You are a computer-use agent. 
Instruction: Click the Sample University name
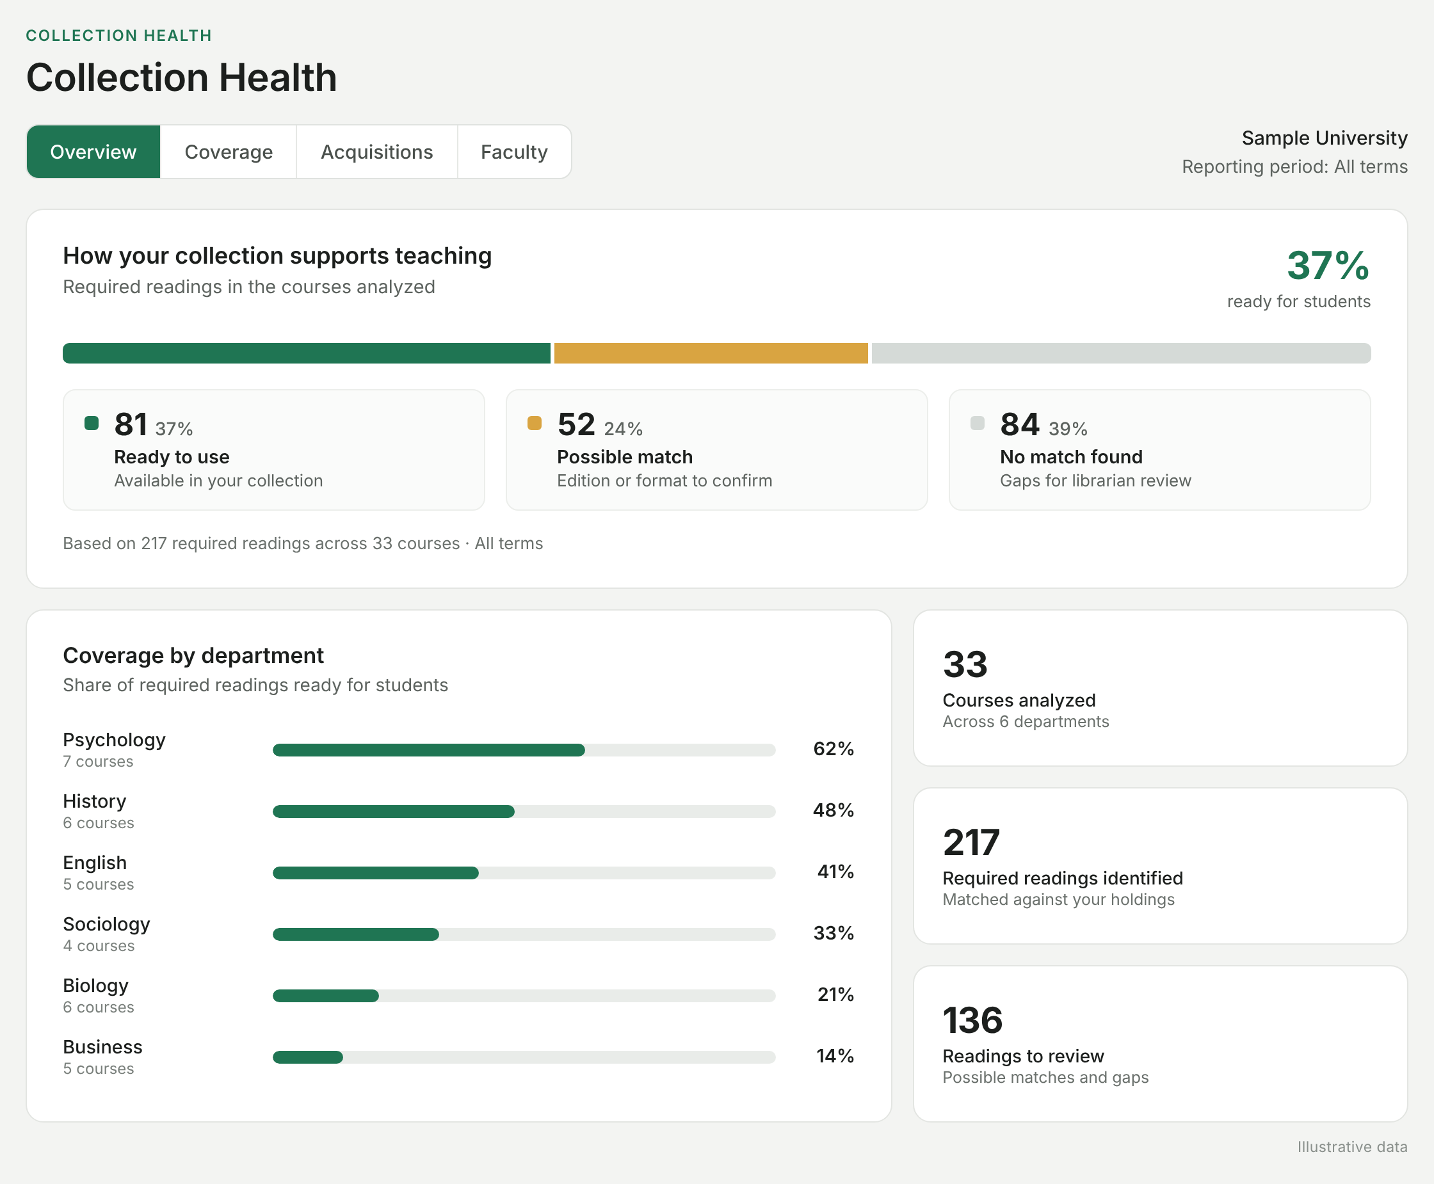pos(1324,138)
